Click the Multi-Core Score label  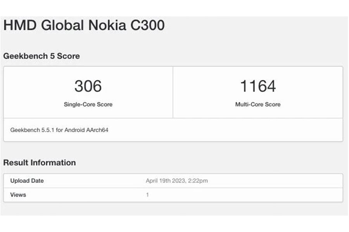(x=258, y=104)
